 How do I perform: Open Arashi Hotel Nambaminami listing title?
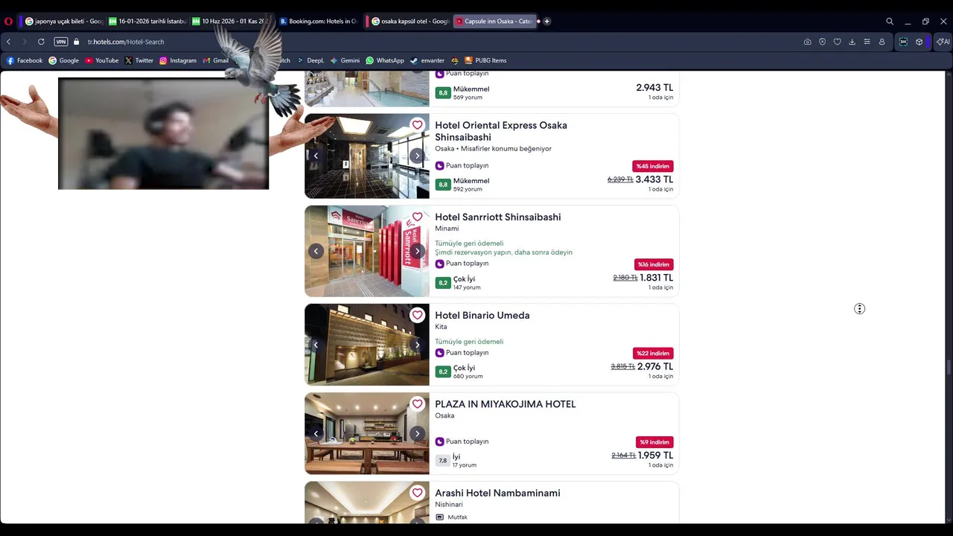(x=497, y=493)
